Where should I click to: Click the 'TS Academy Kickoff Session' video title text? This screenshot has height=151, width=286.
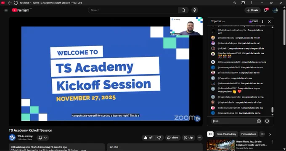tap(30, 130)
